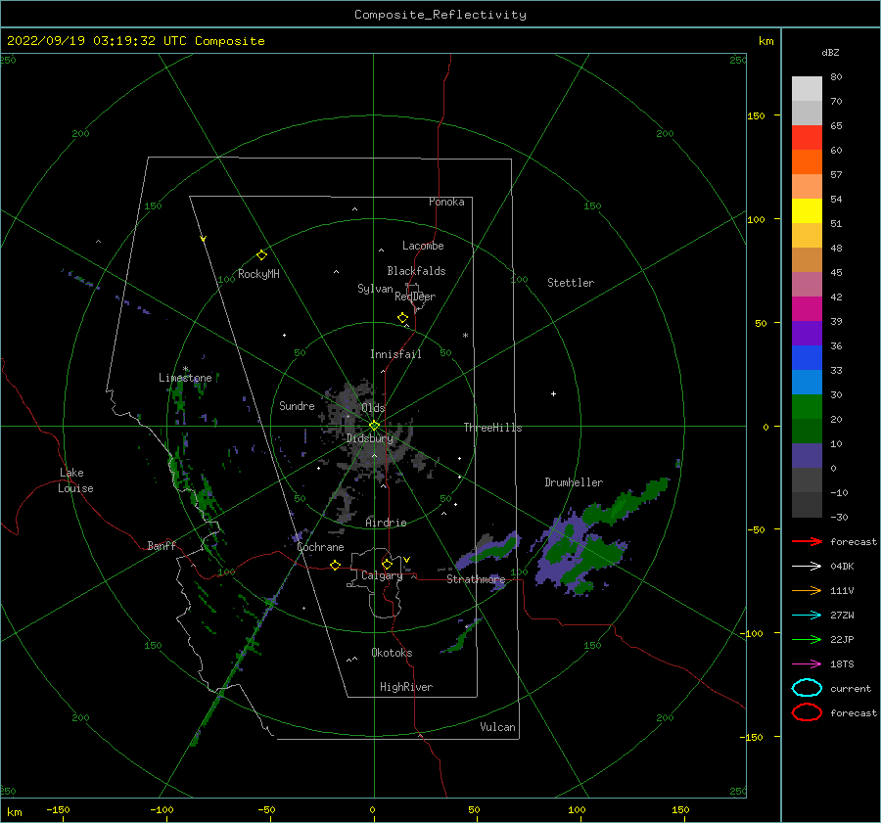Click the RedDeer city label
Screen dimensions: 881x823
click(x=415, y=297)
